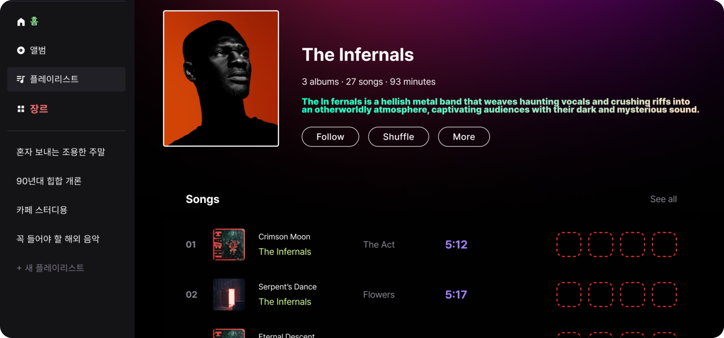724x338 pixels.
Task: Click the home icon in the sidebar
Action: pos(21,22)
